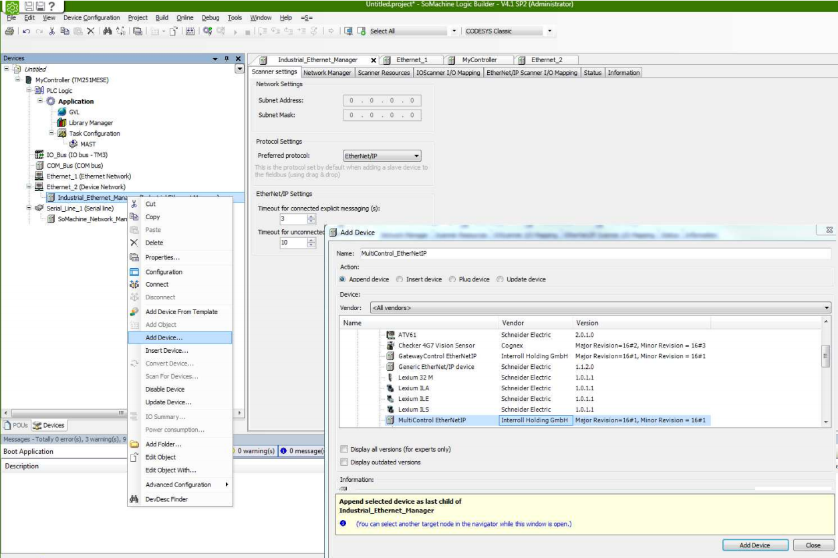Click the question mark help icon
Image resolution: width=838 pixels, height=558 pixels.
coord(51,7)
